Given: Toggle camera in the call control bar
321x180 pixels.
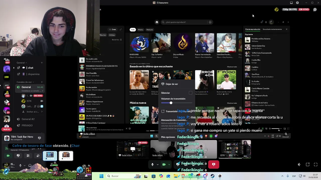Looking at the screenshot, I should tap(164, 164).
